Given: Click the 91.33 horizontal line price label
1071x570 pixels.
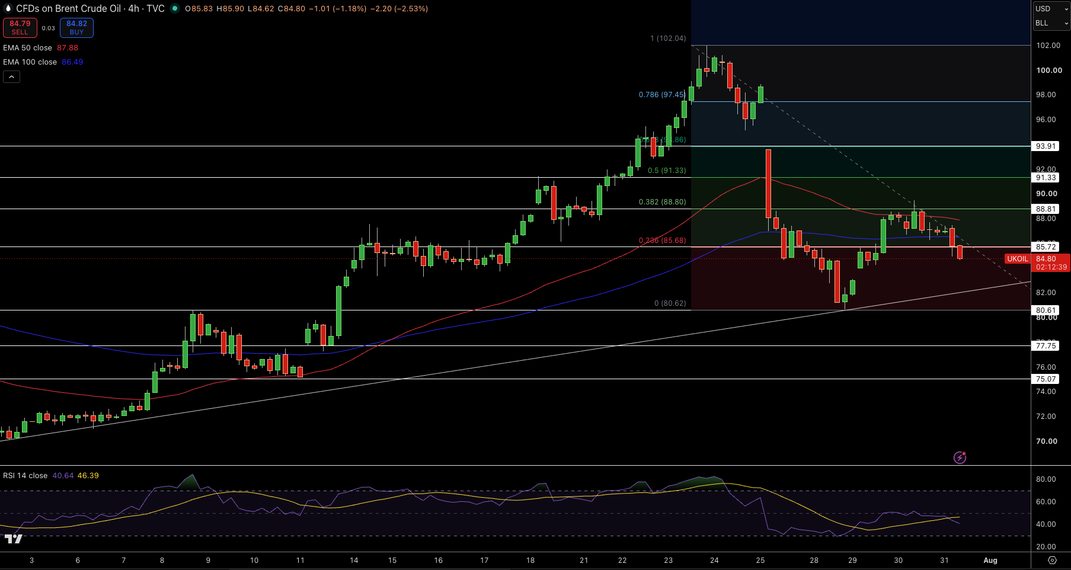Looking at the screenshot, I should click(1046, 178).
